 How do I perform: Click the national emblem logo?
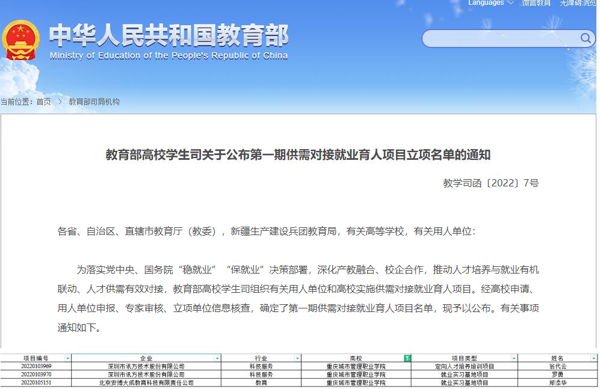point(20,40)
